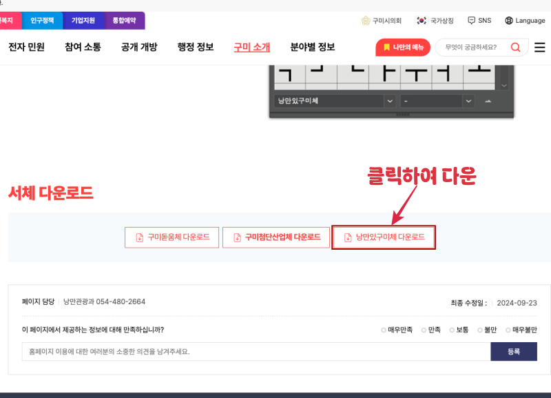Click the feedback opinion text field

point(256,352)
